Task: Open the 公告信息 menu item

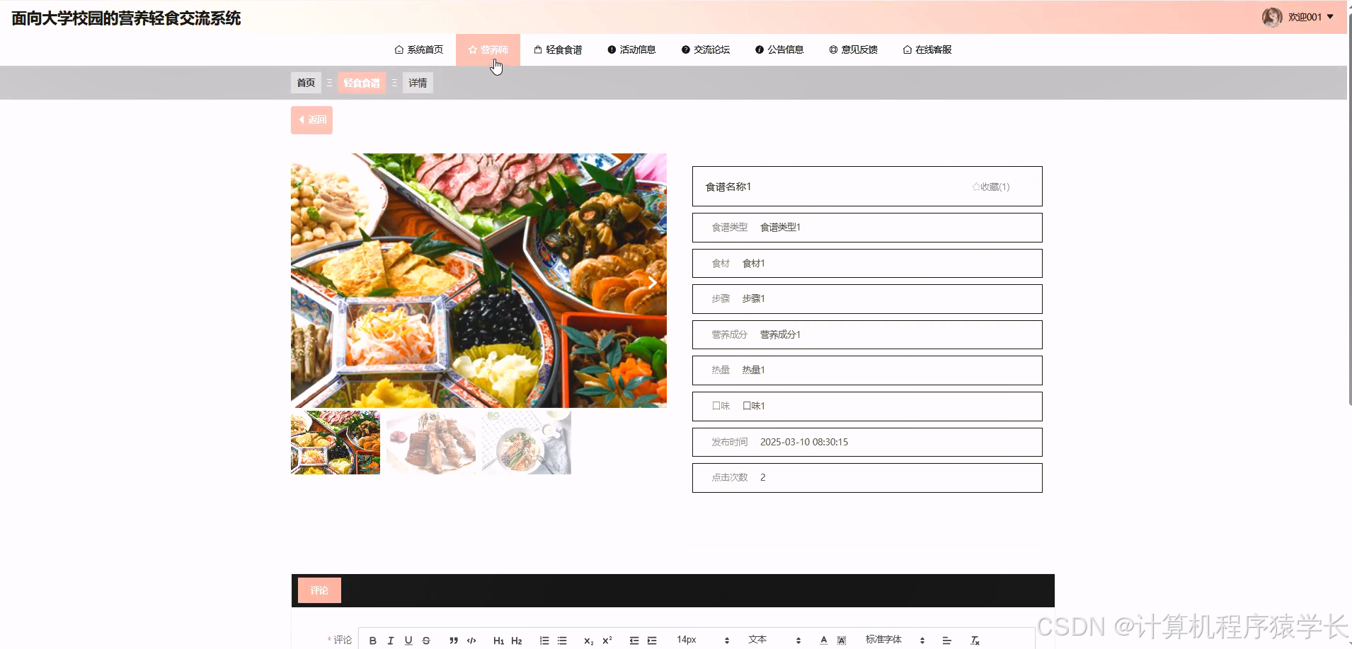Action: point(779,49)
